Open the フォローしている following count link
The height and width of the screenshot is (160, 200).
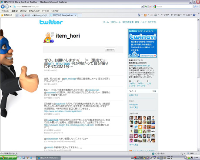point(132,83)
